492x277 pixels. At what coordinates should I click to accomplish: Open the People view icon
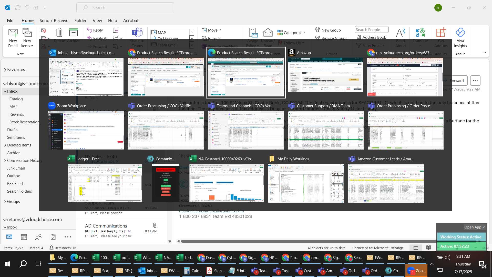[x=38, y=237]
